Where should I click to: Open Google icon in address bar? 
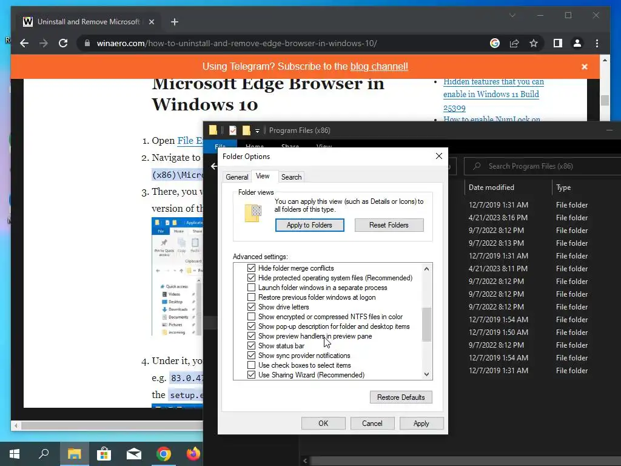(495, 43)
